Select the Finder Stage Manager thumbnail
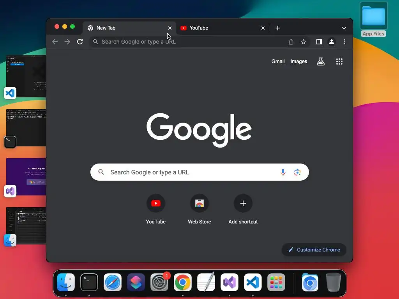 [x=26, y=225]
